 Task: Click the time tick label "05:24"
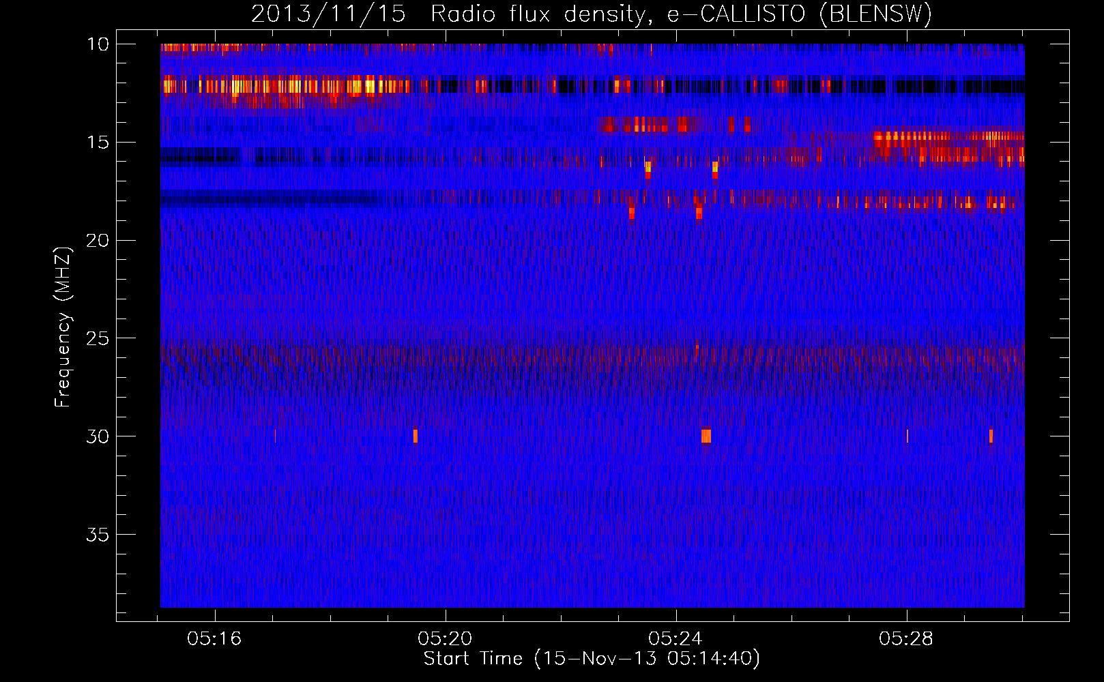pyautogui.click(x=676, y=639)
